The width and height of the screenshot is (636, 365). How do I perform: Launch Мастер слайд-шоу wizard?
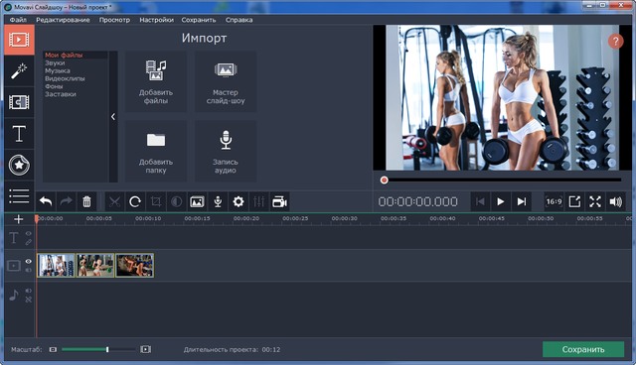point(226,81)
